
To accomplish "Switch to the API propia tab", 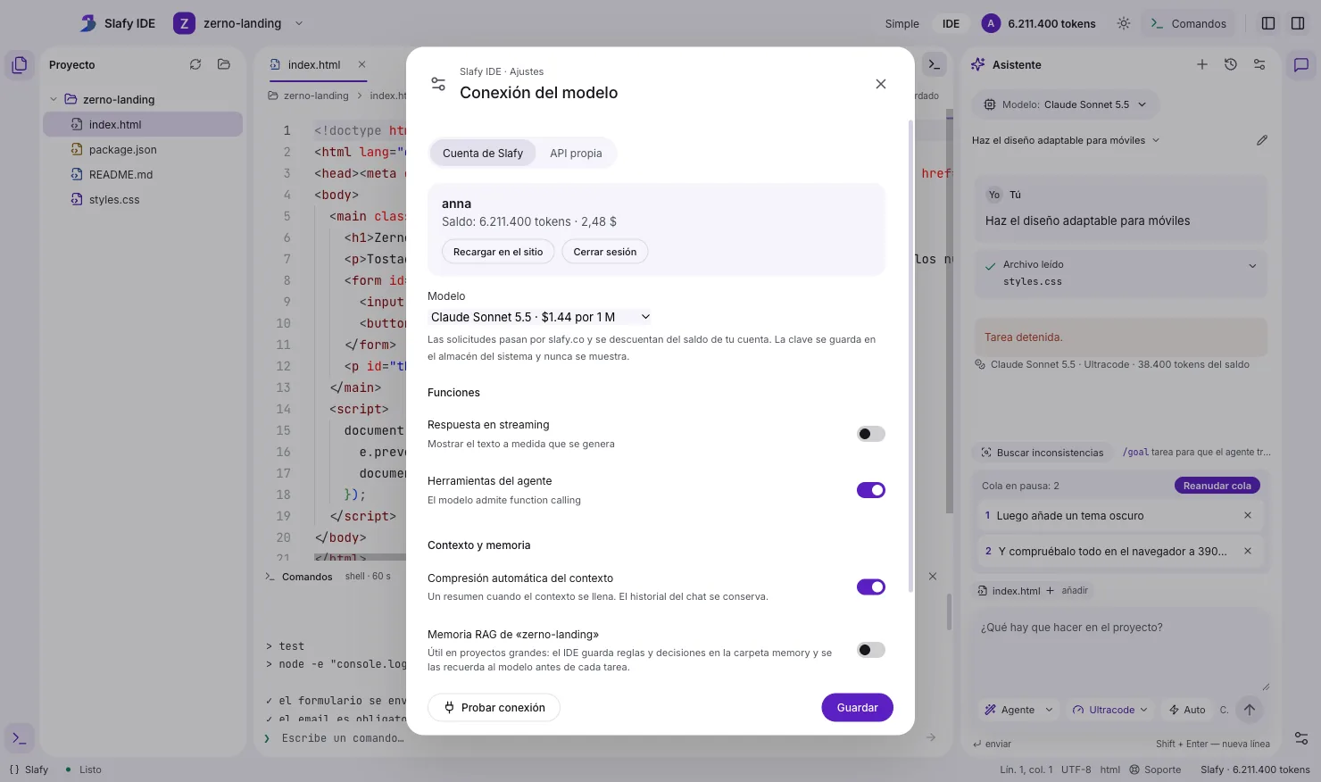I will [x=576, y=153].
